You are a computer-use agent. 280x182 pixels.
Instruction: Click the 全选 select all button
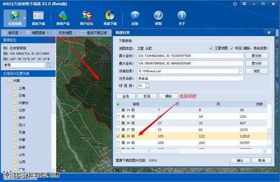click(126, 96)
